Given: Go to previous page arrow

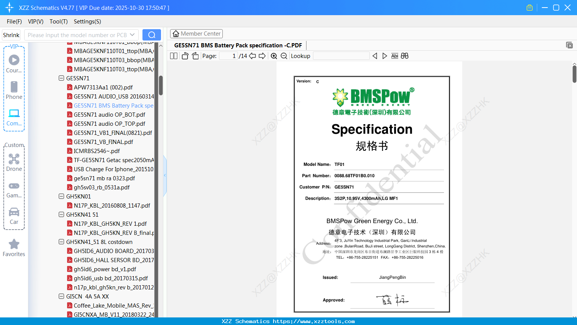Looking at the screenshot, I should click(x=252, y=56).
